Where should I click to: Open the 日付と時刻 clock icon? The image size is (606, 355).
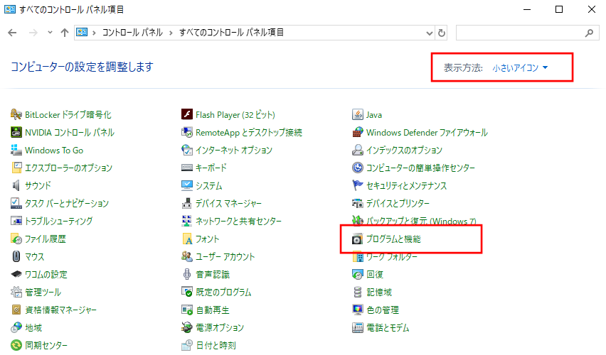point(186,345)
